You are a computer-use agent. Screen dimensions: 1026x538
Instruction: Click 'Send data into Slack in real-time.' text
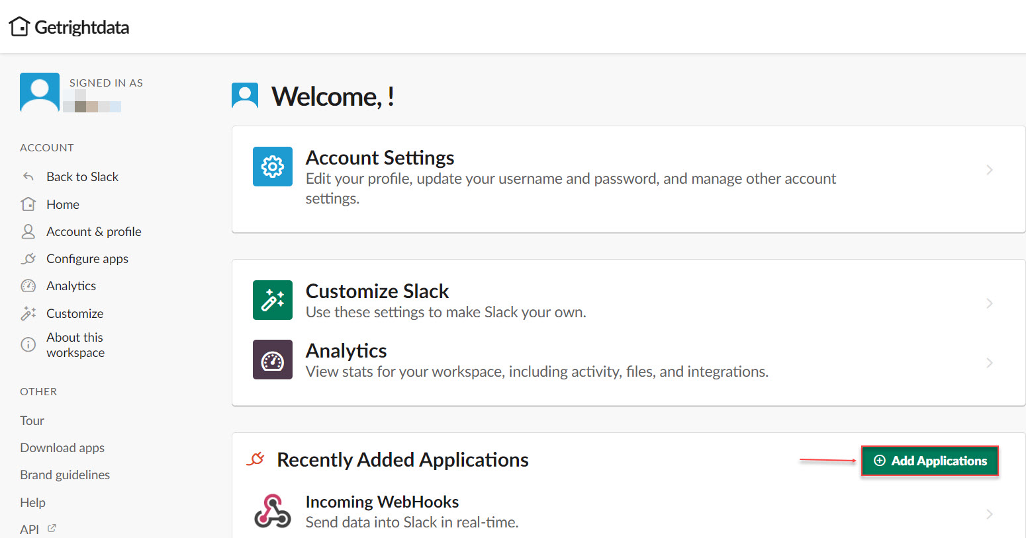click(412, 522)
